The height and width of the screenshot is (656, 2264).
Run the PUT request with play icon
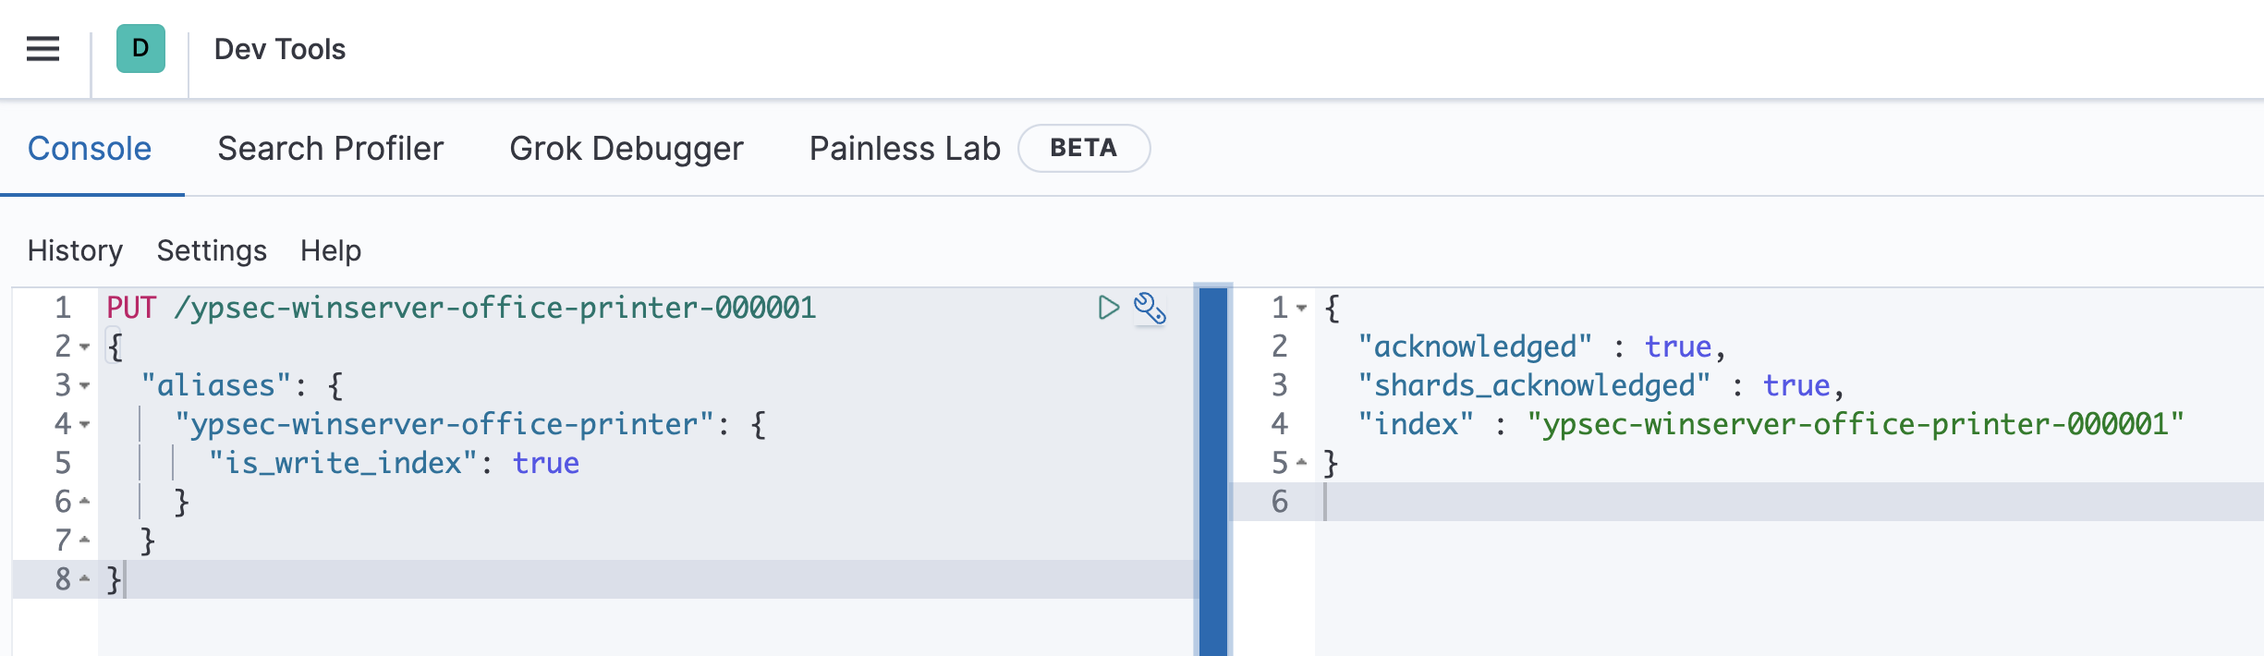pos(1108,308)
